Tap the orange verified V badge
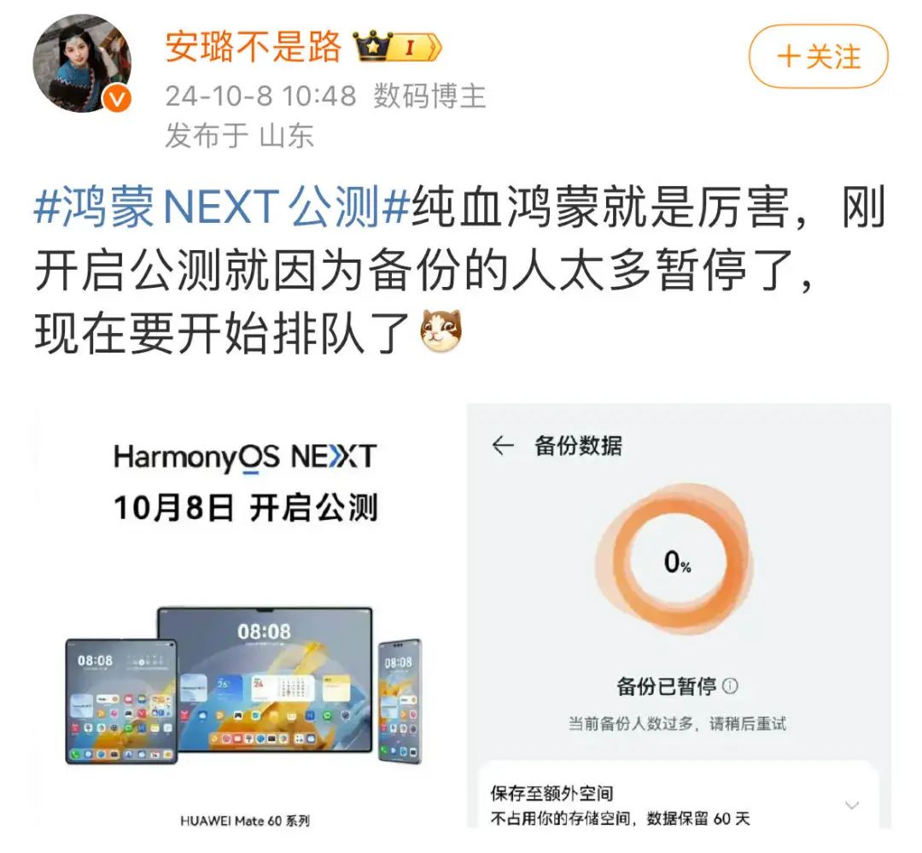 pos(117,98)
